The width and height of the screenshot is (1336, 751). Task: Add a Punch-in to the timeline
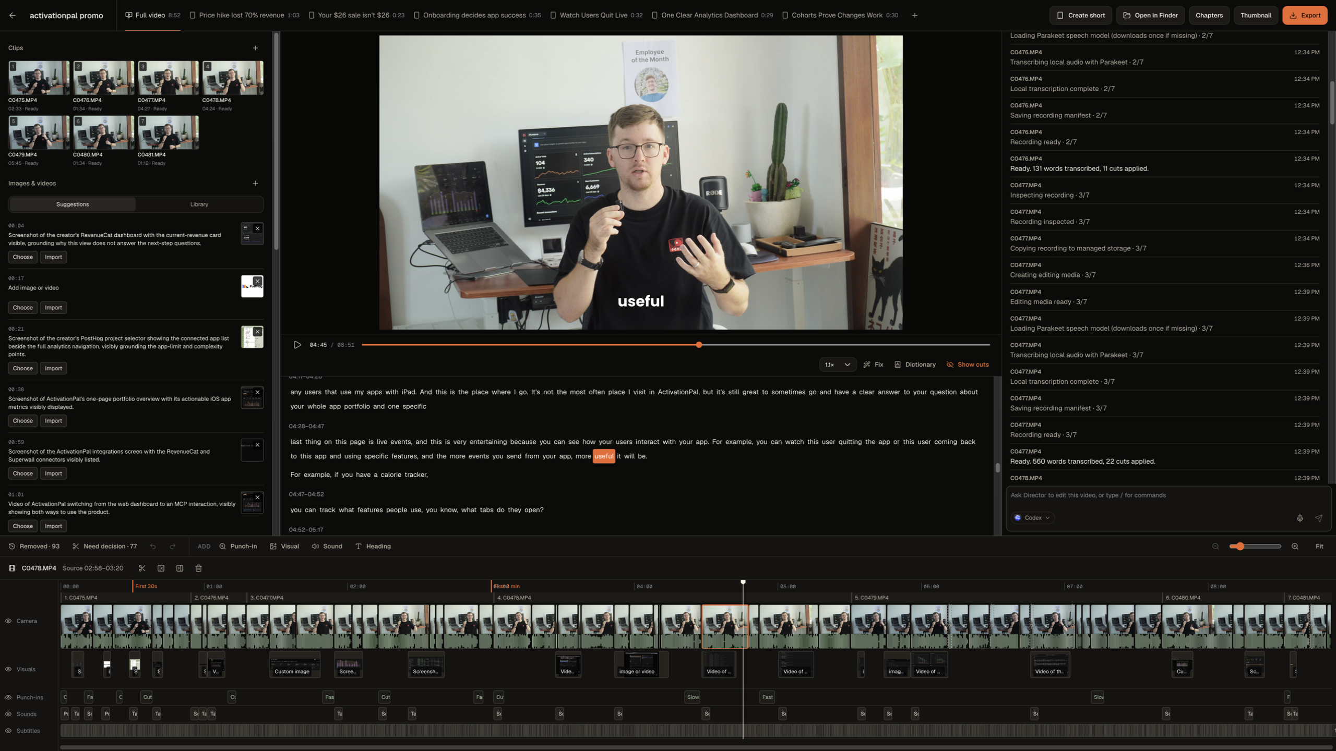click(x=238, y=546)
